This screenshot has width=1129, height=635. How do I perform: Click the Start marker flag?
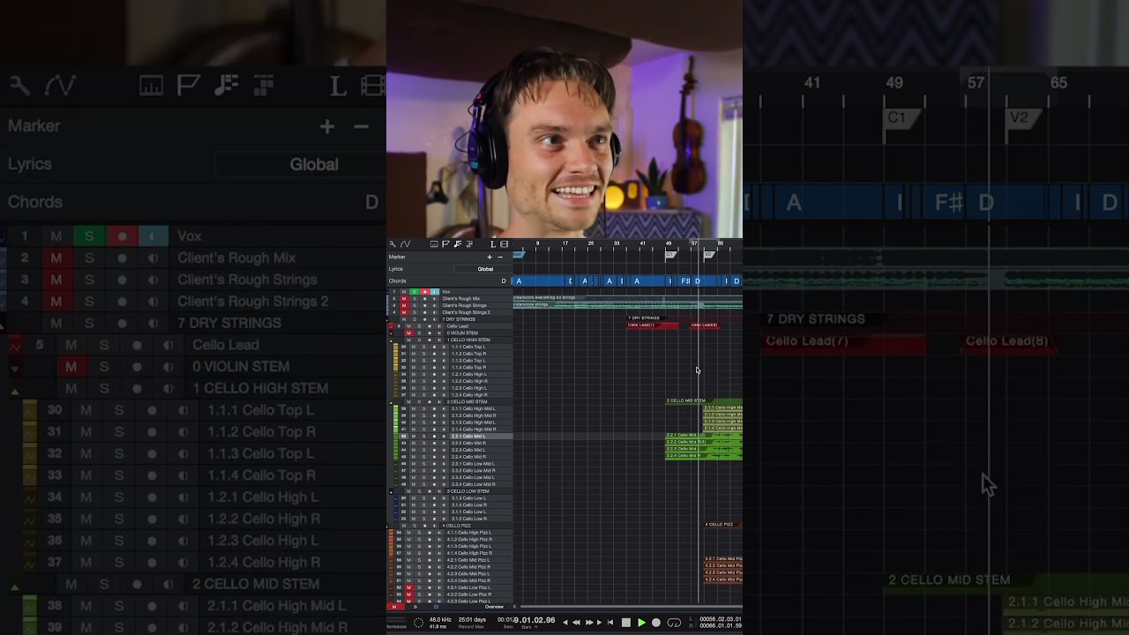[519, 255]
